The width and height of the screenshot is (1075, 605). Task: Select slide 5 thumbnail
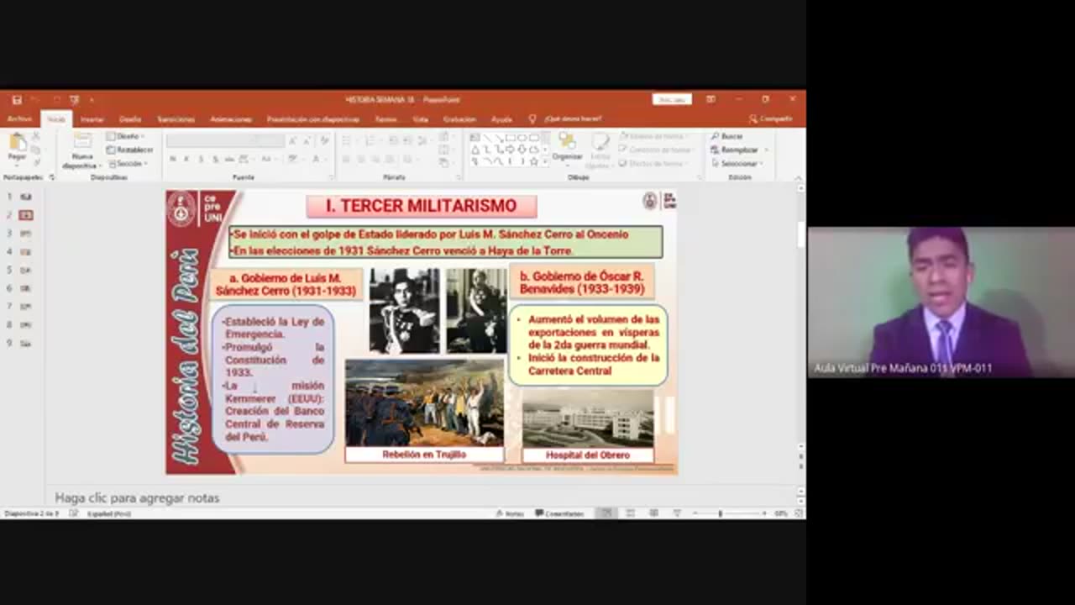[26, 270]
